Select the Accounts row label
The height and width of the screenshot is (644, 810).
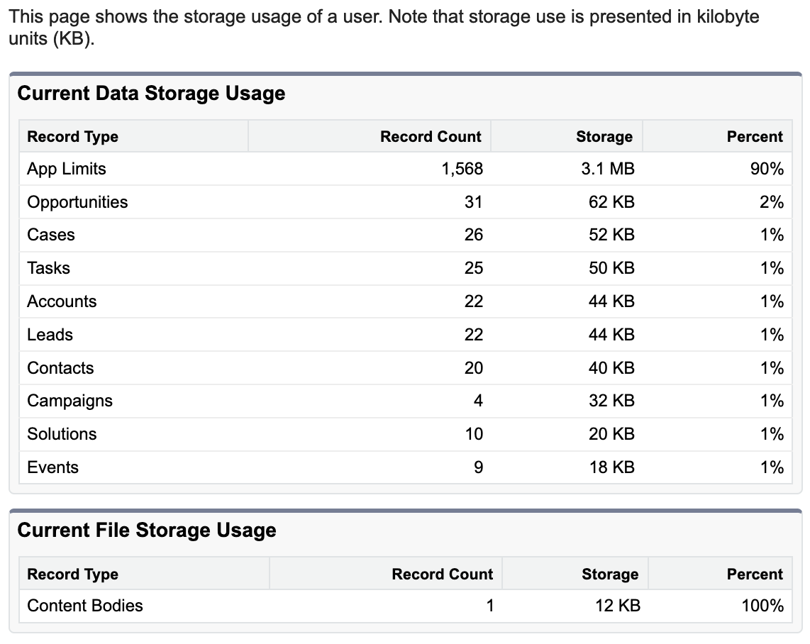62,301
